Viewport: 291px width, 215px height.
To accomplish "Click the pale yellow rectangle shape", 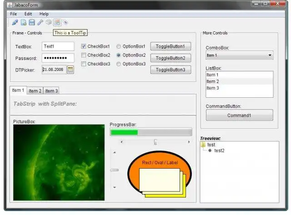I will 160,180.
